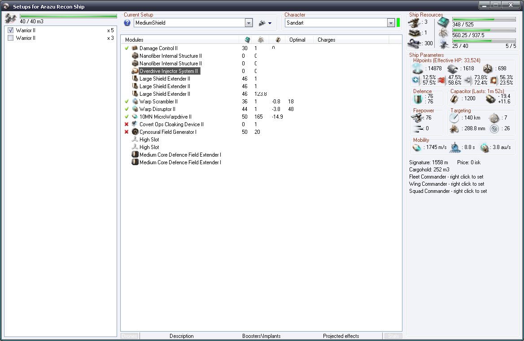Click the turret hardpoints icon
Screen dimensions: 524x341
[415, 23]
